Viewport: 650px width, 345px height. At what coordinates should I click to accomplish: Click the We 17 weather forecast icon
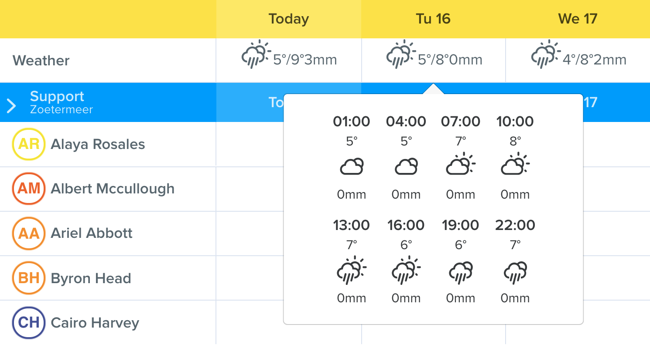(546, 54)
